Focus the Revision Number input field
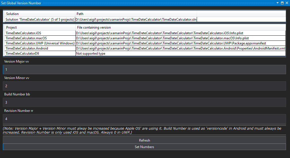 tap(144, 119)
